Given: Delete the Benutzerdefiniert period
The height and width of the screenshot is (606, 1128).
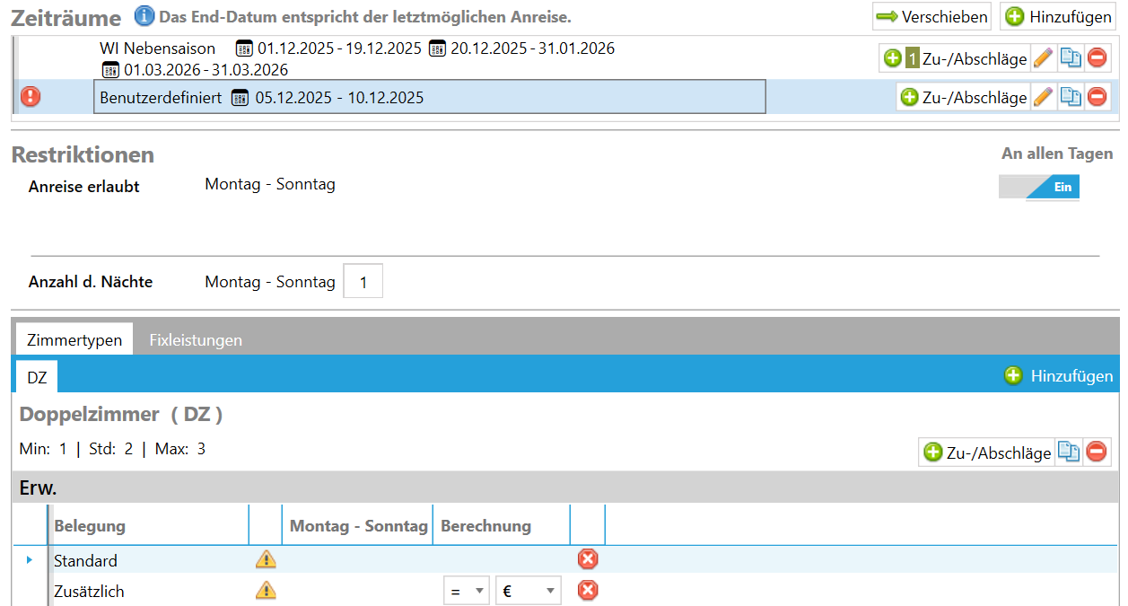Looking at the screenshot, I should click(x=1097, y=97).
